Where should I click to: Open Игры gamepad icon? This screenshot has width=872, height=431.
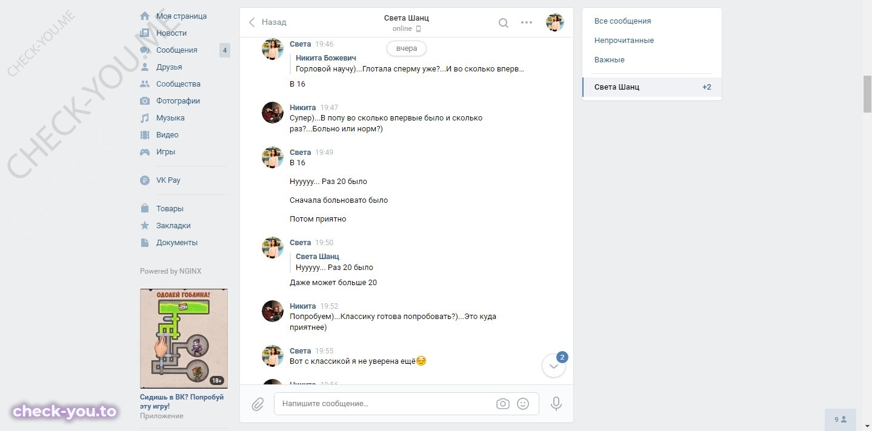coord(145,152)
